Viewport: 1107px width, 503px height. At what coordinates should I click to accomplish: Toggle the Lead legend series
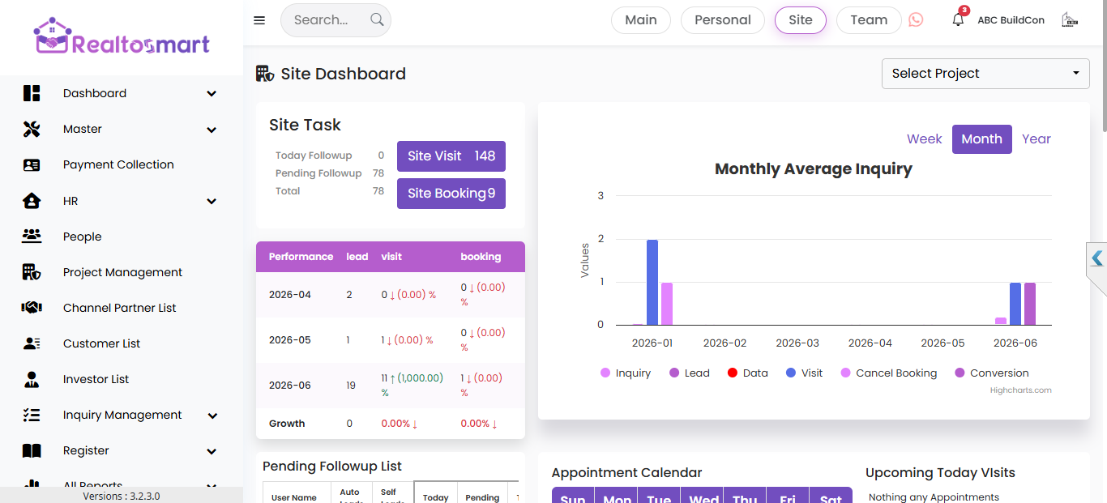coord(689,373)
